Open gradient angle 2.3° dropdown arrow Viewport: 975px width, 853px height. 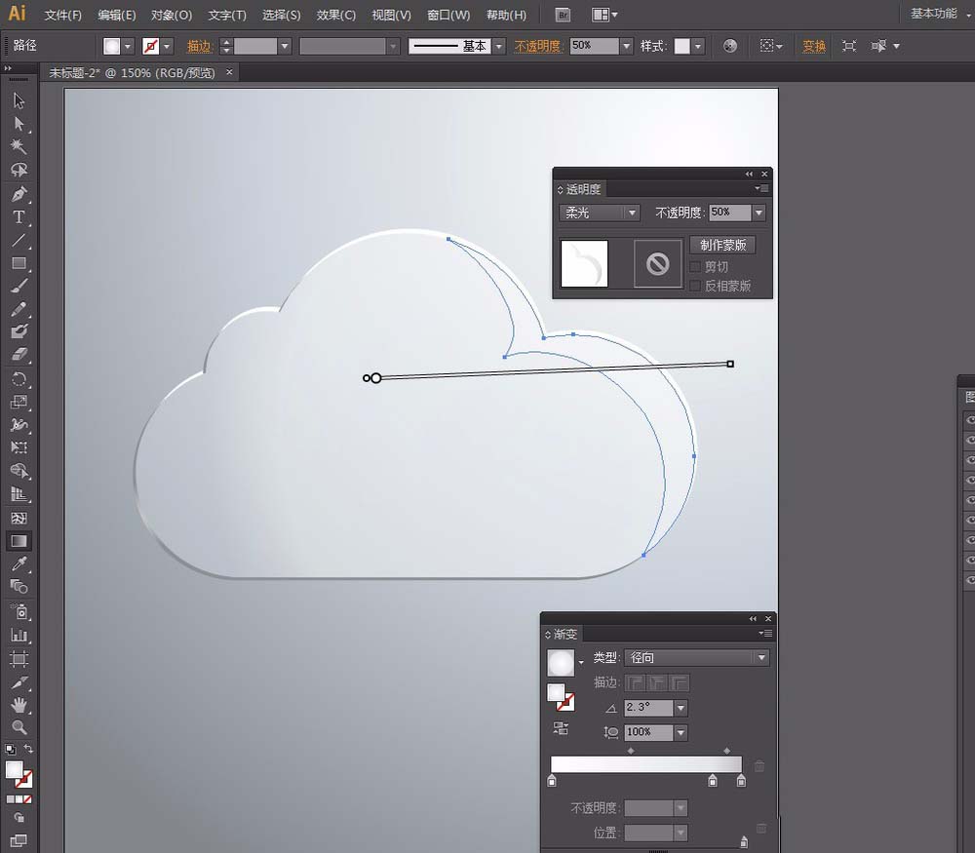(681, 708)
